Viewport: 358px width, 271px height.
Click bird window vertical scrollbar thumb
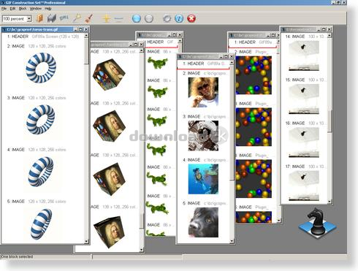click(x=330, y=121)
